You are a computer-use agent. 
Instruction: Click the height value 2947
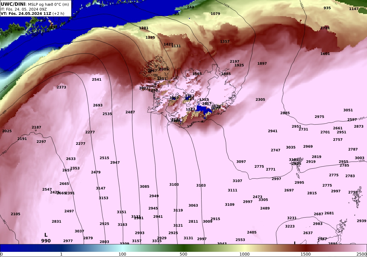115,163
